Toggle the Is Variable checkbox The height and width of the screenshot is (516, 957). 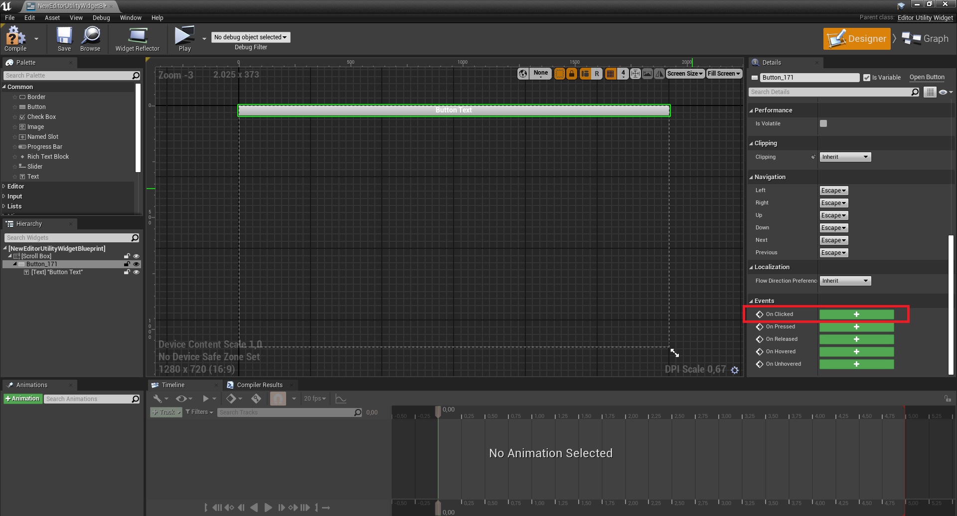867,78
